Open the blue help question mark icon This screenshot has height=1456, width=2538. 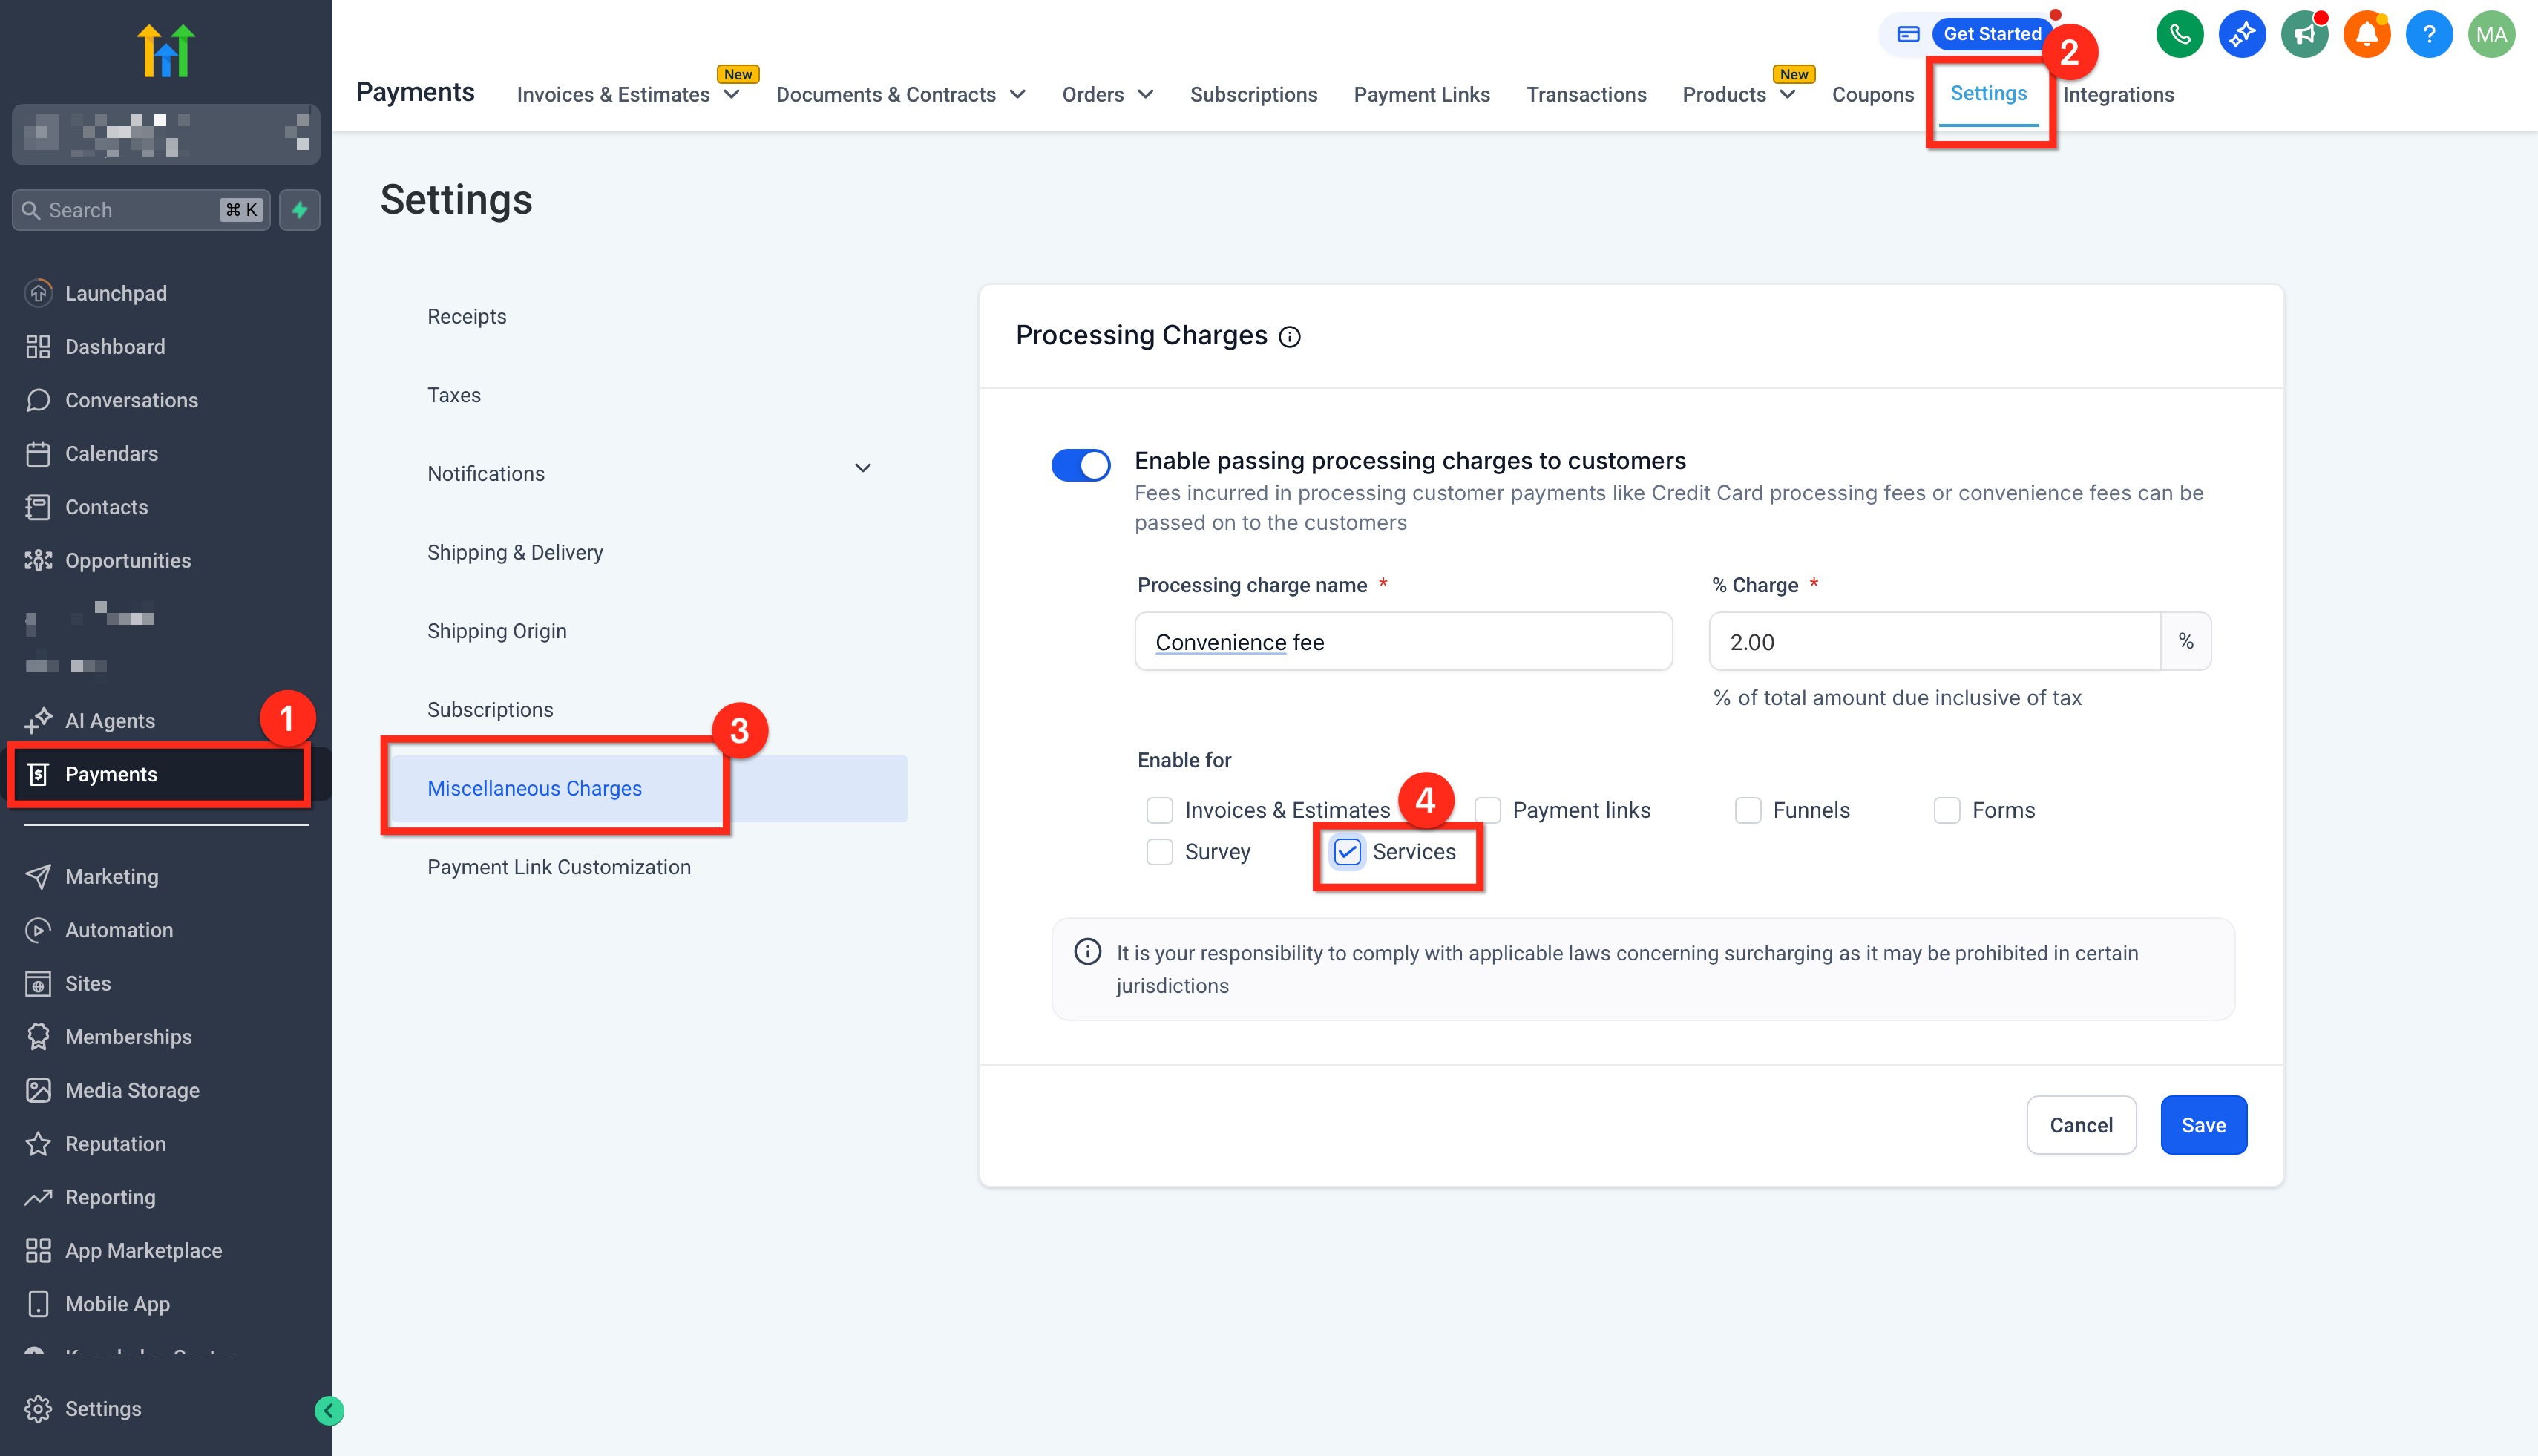click(2428, 35)
